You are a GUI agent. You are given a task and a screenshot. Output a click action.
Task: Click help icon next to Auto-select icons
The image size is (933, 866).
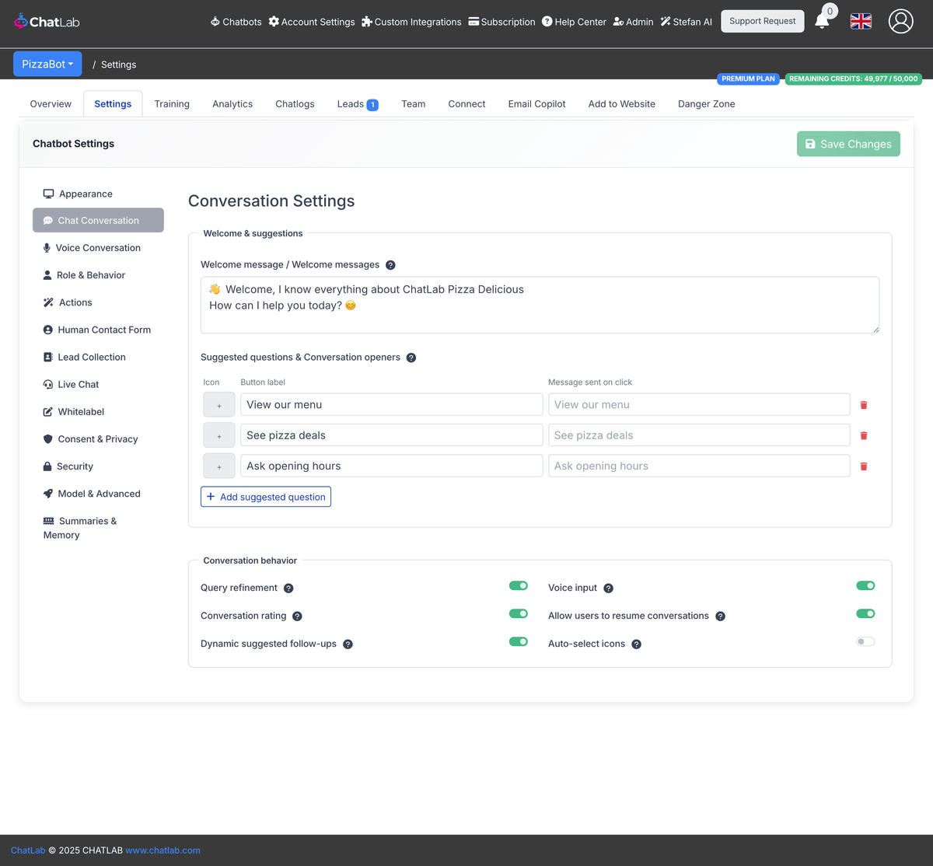tap(637, 644)
